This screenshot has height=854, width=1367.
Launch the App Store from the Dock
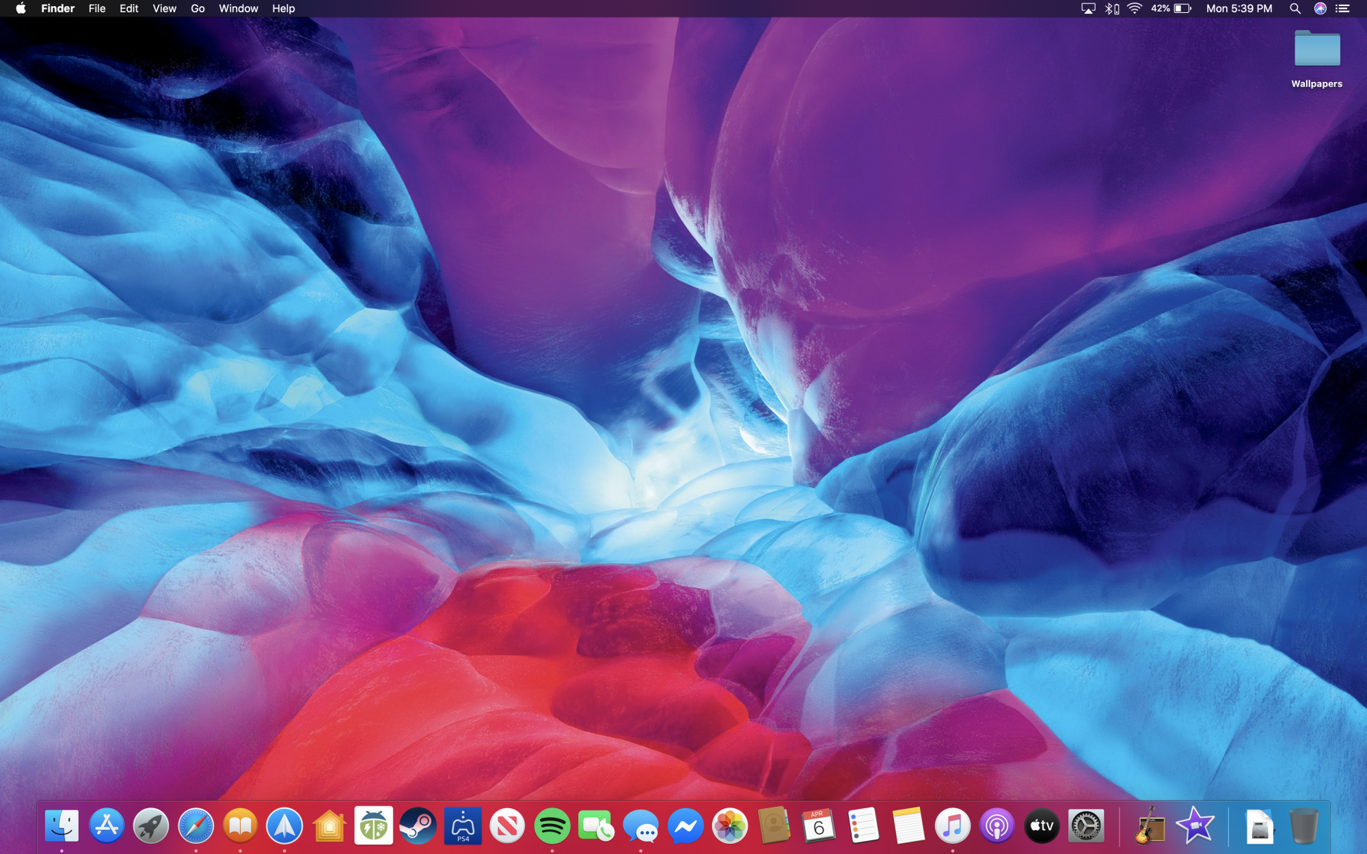[x=107, y=825]
